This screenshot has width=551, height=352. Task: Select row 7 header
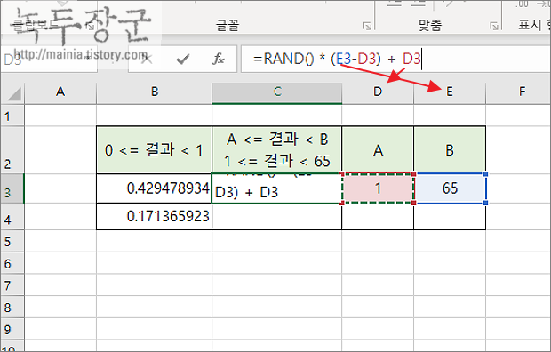pyautogui.click(x=12, y=284)
